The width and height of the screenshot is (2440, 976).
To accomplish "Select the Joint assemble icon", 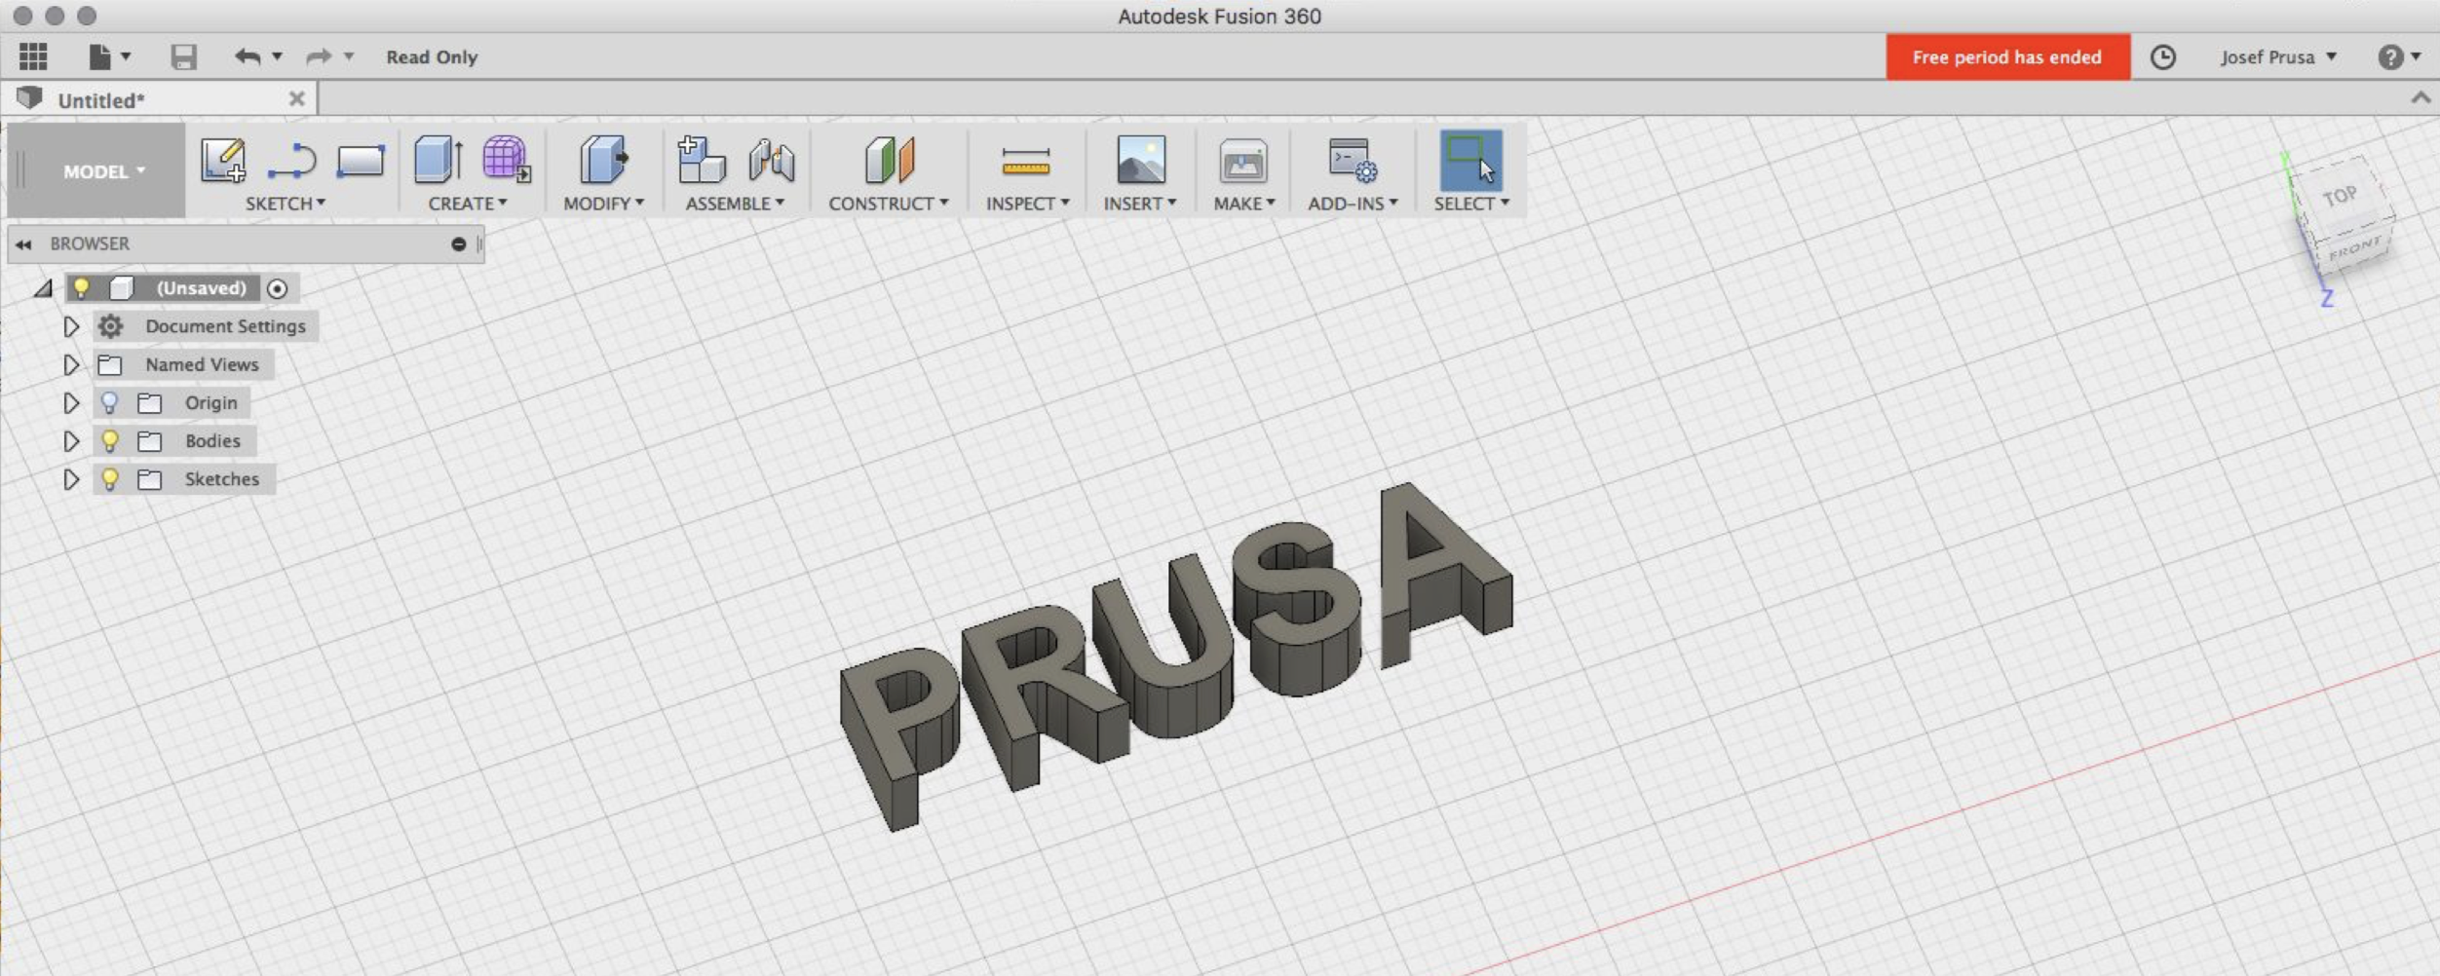I will [771, 161].
